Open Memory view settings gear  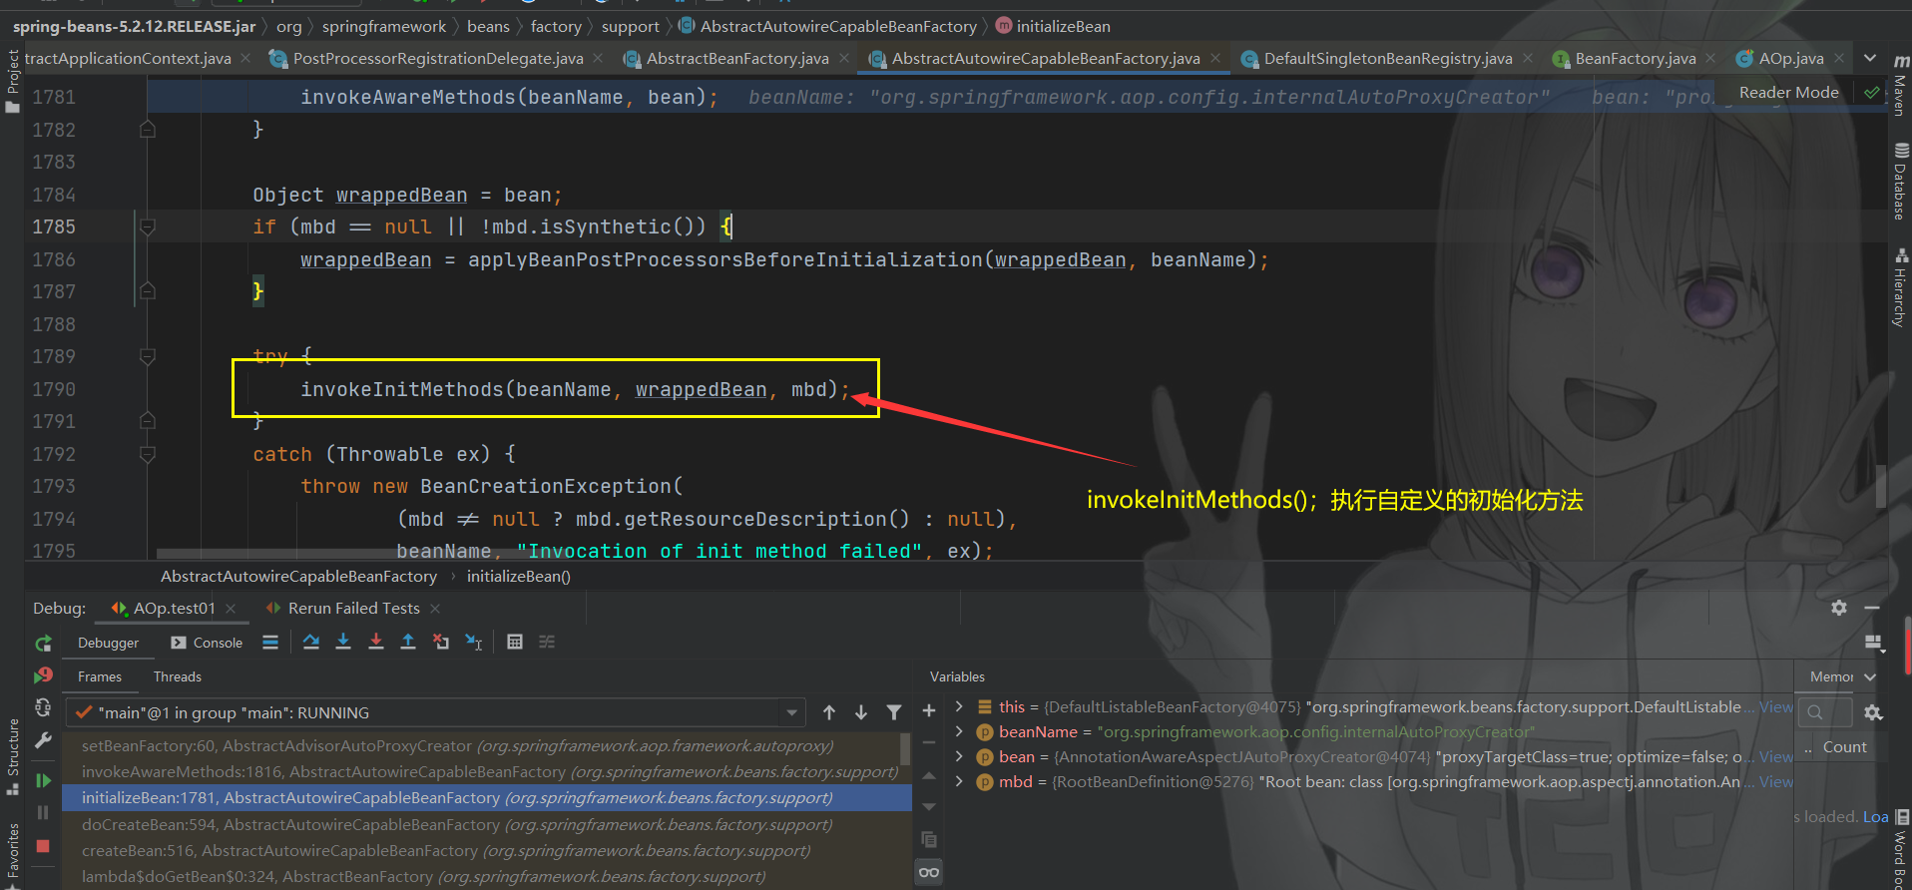pos(1873,712)
